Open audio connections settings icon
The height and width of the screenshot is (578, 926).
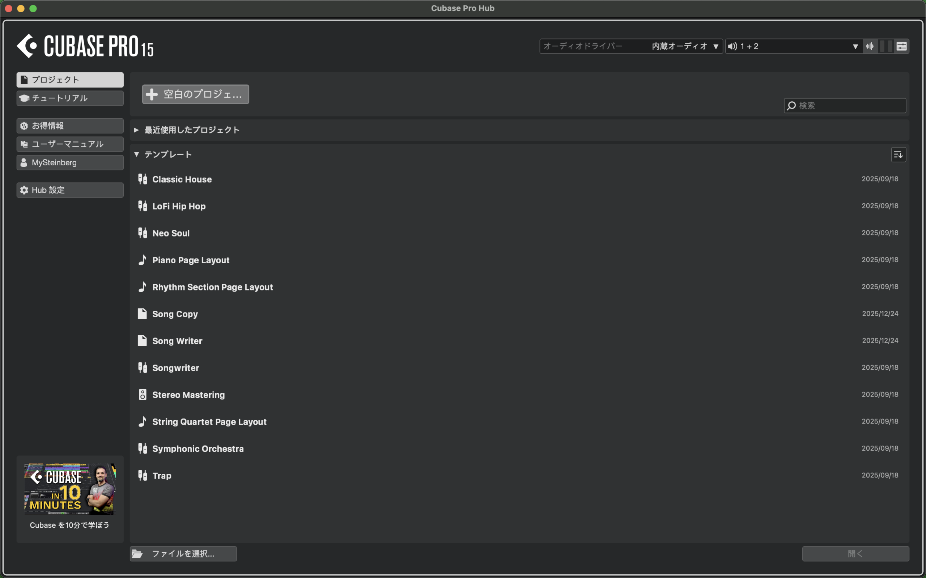(x=901, y=46)
